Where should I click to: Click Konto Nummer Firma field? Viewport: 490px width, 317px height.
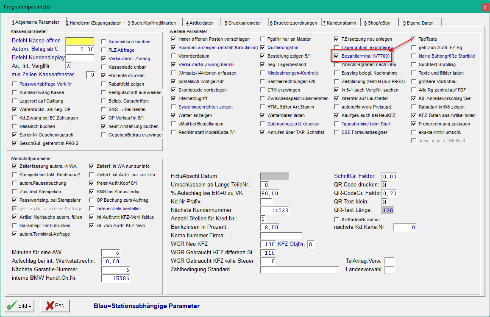[x=281, y=236]
